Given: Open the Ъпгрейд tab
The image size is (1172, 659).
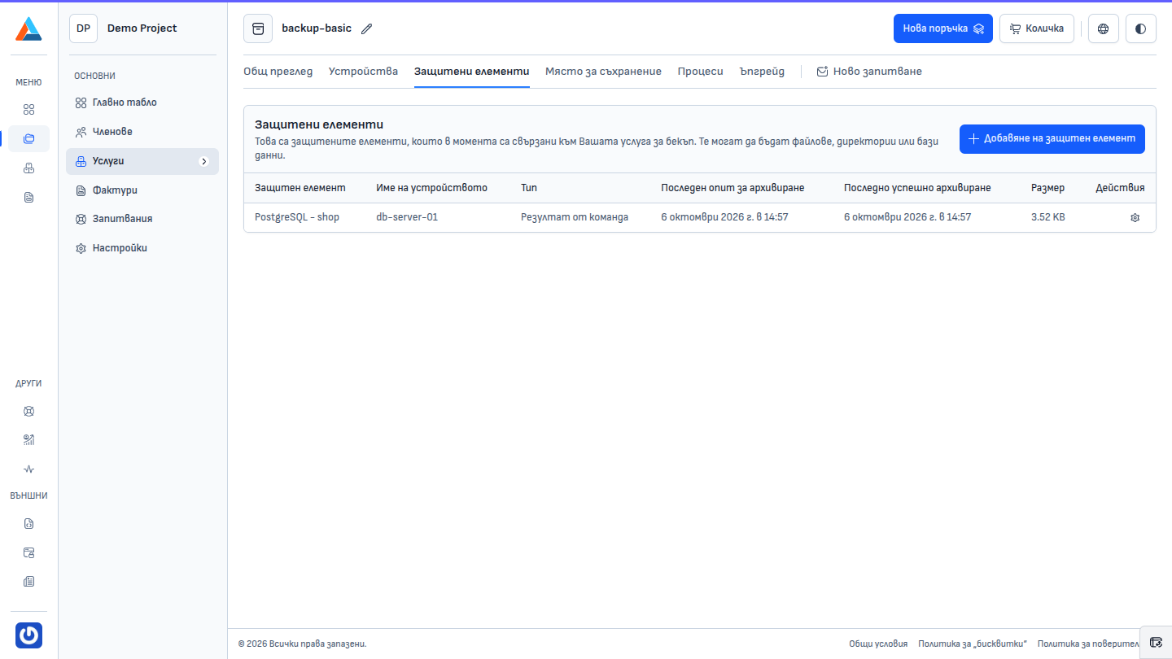Looking at the screenshot, I should click(762, 72).
